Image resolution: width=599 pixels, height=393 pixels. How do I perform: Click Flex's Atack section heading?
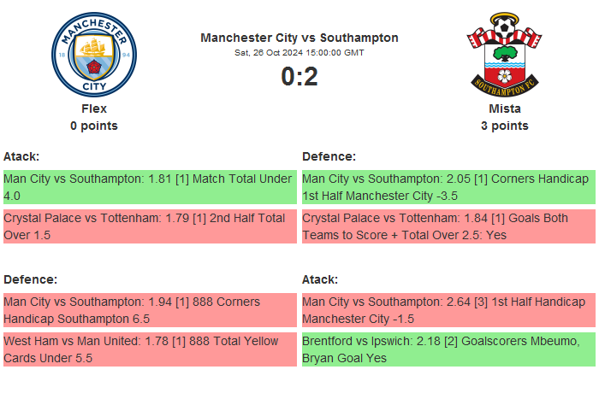21,156
